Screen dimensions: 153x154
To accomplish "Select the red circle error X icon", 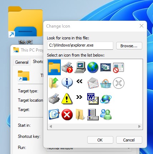I will pos(67,115).
